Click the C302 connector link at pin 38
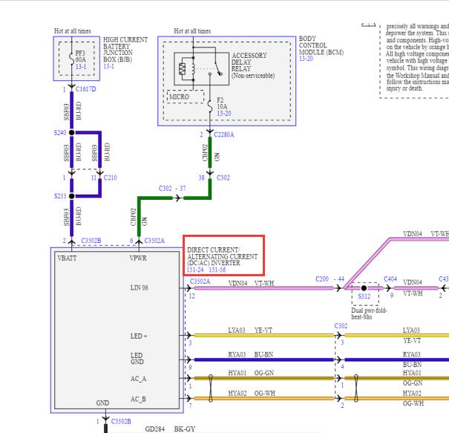 tap(223, 178)
